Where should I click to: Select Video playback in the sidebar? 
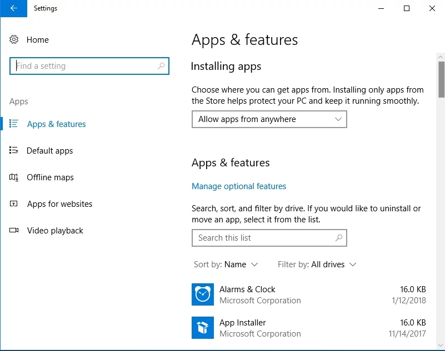pyautogui.click(x=55, y=231)
